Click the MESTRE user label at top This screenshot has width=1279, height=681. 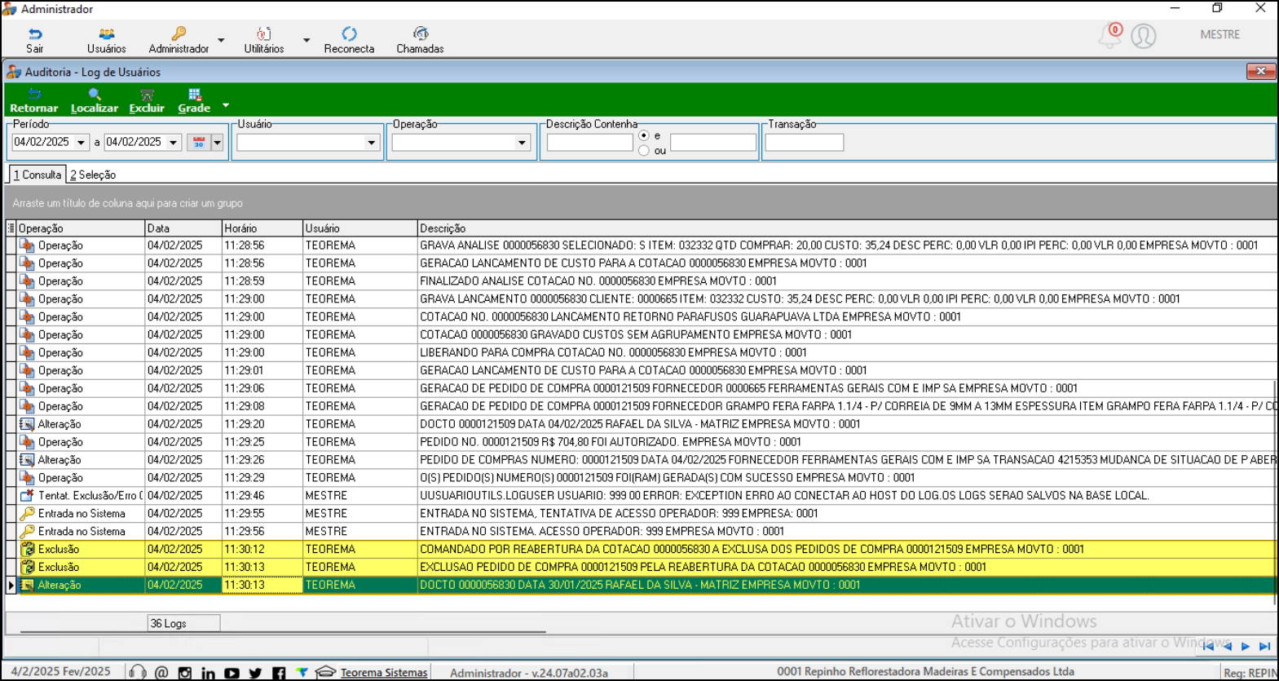pyautogui.click(x=1219, y=34)
